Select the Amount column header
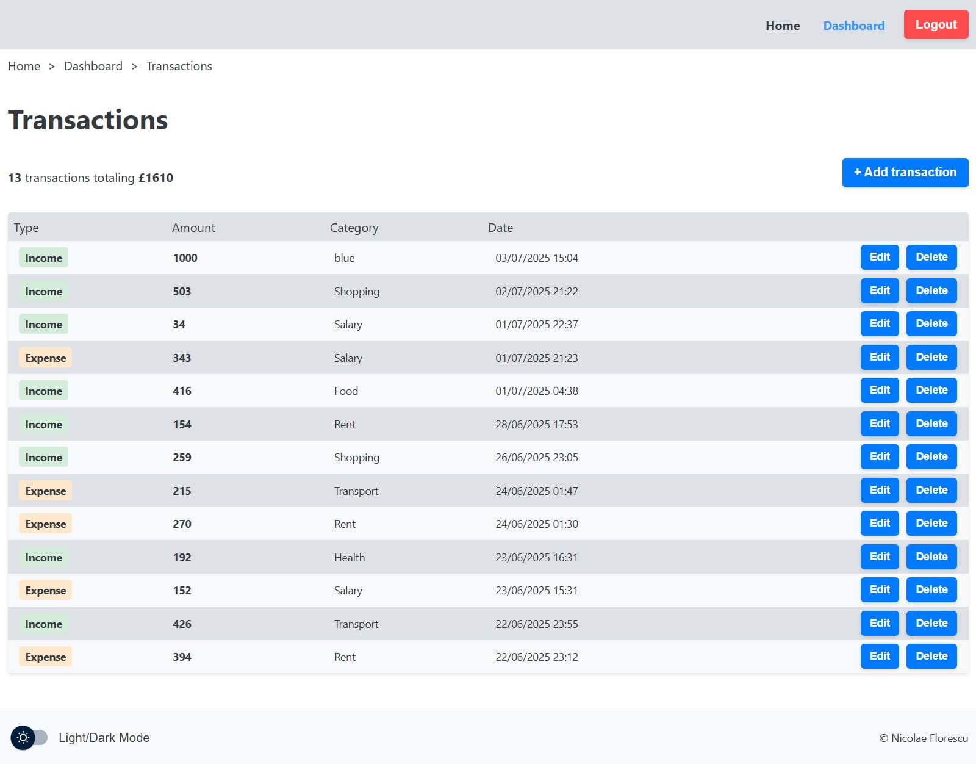This screenshot has height=764, width=976. pyautogui.click(x=193, y=228)
